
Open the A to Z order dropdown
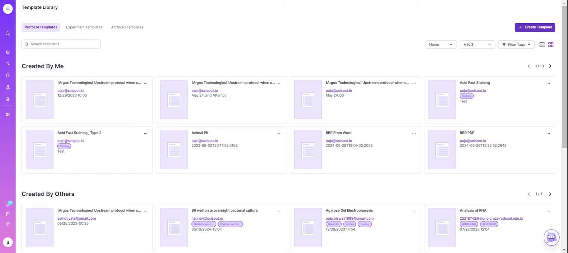tap(477, 45)
